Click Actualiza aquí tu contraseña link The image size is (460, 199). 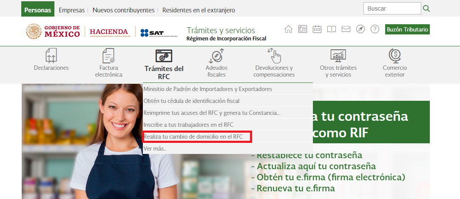[313, 166]
